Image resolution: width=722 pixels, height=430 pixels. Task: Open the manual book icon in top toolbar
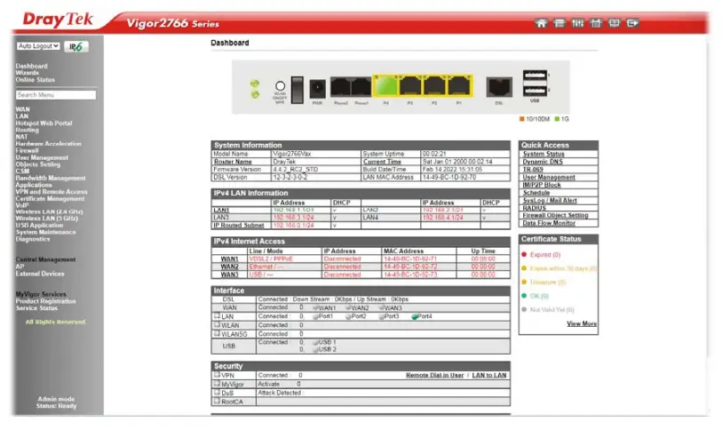[614, 23]
